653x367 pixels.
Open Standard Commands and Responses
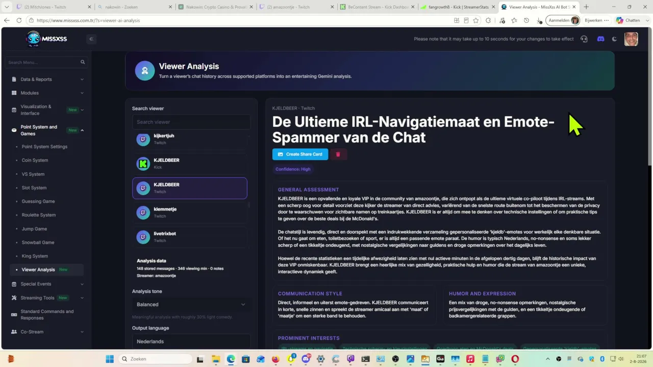(x=47, y=314)
